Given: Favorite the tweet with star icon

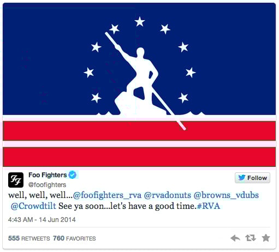Looking at the screenshot, I should point(266,238).
